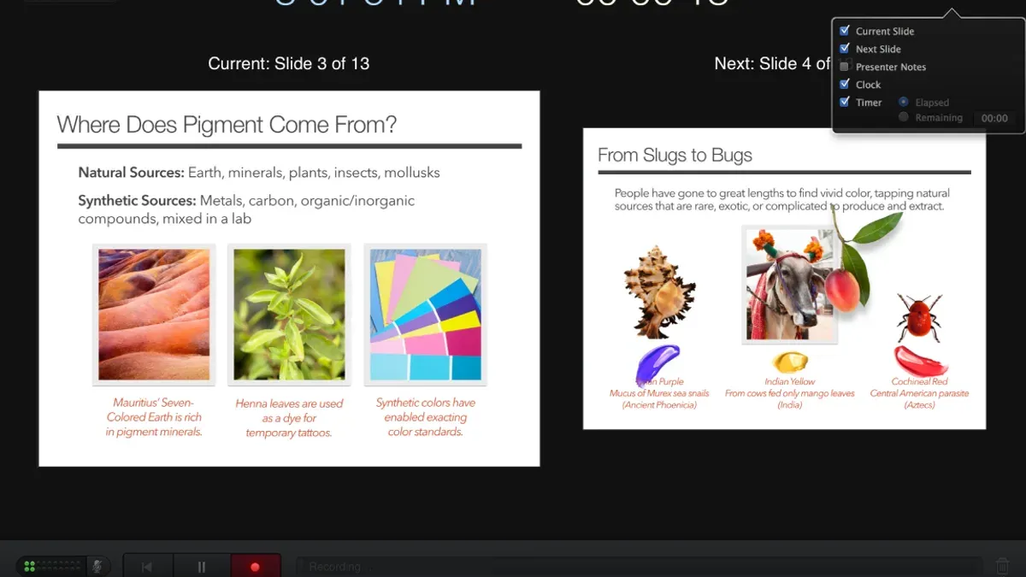Click the 'From Slugs to Bugs' title
The height and width of the screenshot is (577, 1026).
(x=675, y=156)
